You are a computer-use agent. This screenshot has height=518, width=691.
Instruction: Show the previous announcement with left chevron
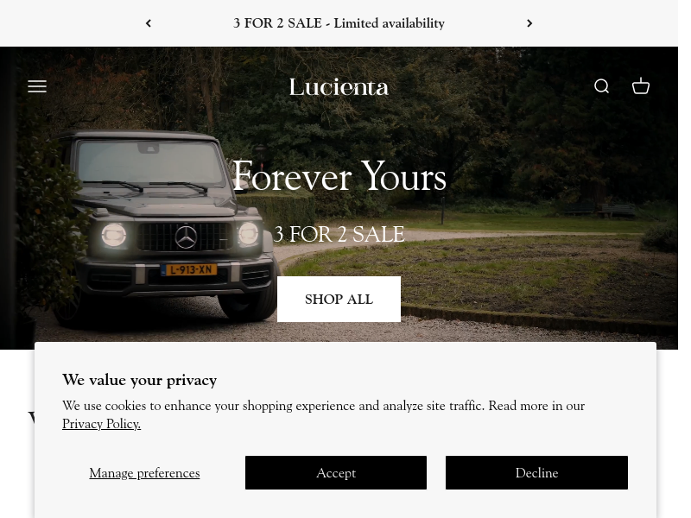(149, 23)
